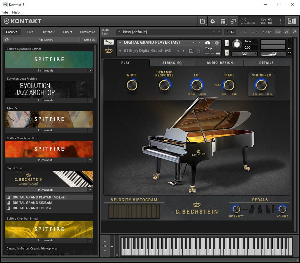Click the Add Library button
The image size is (300, 263).
[46, 40]
